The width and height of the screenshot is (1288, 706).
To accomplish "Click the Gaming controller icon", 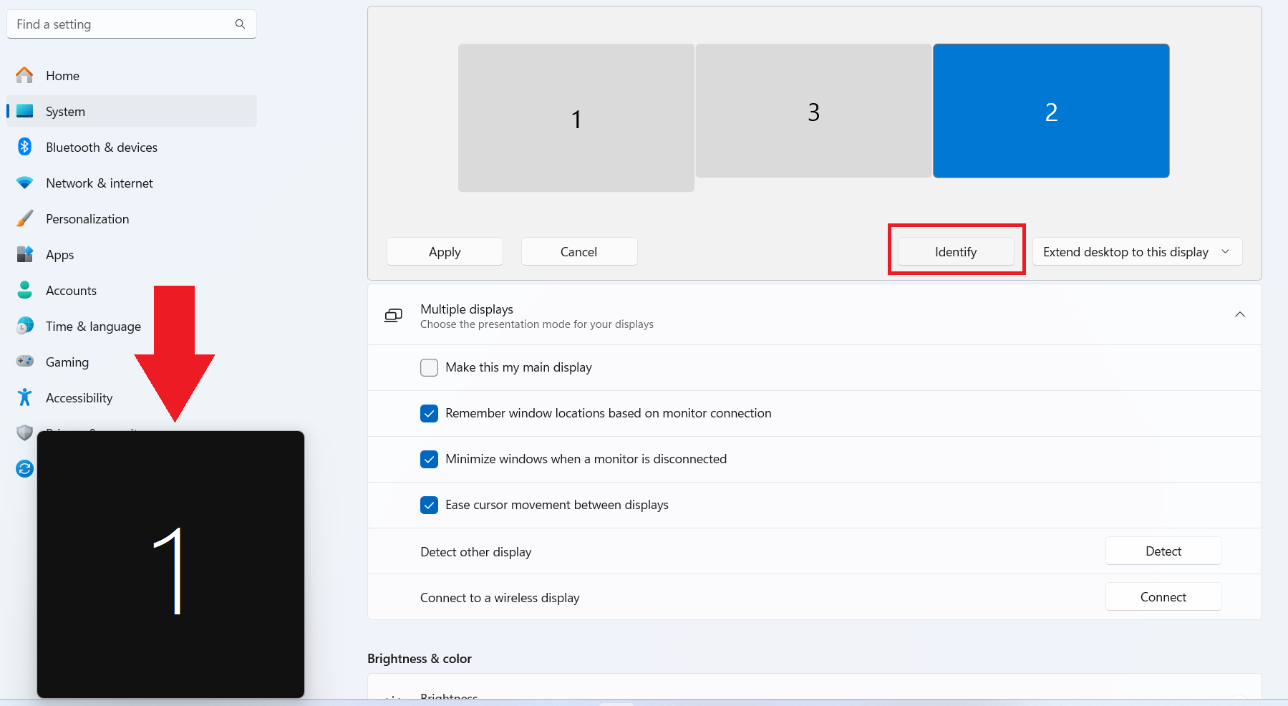I will coord(25,362).
